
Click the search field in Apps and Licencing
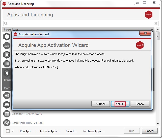click(x=81, y=23)
